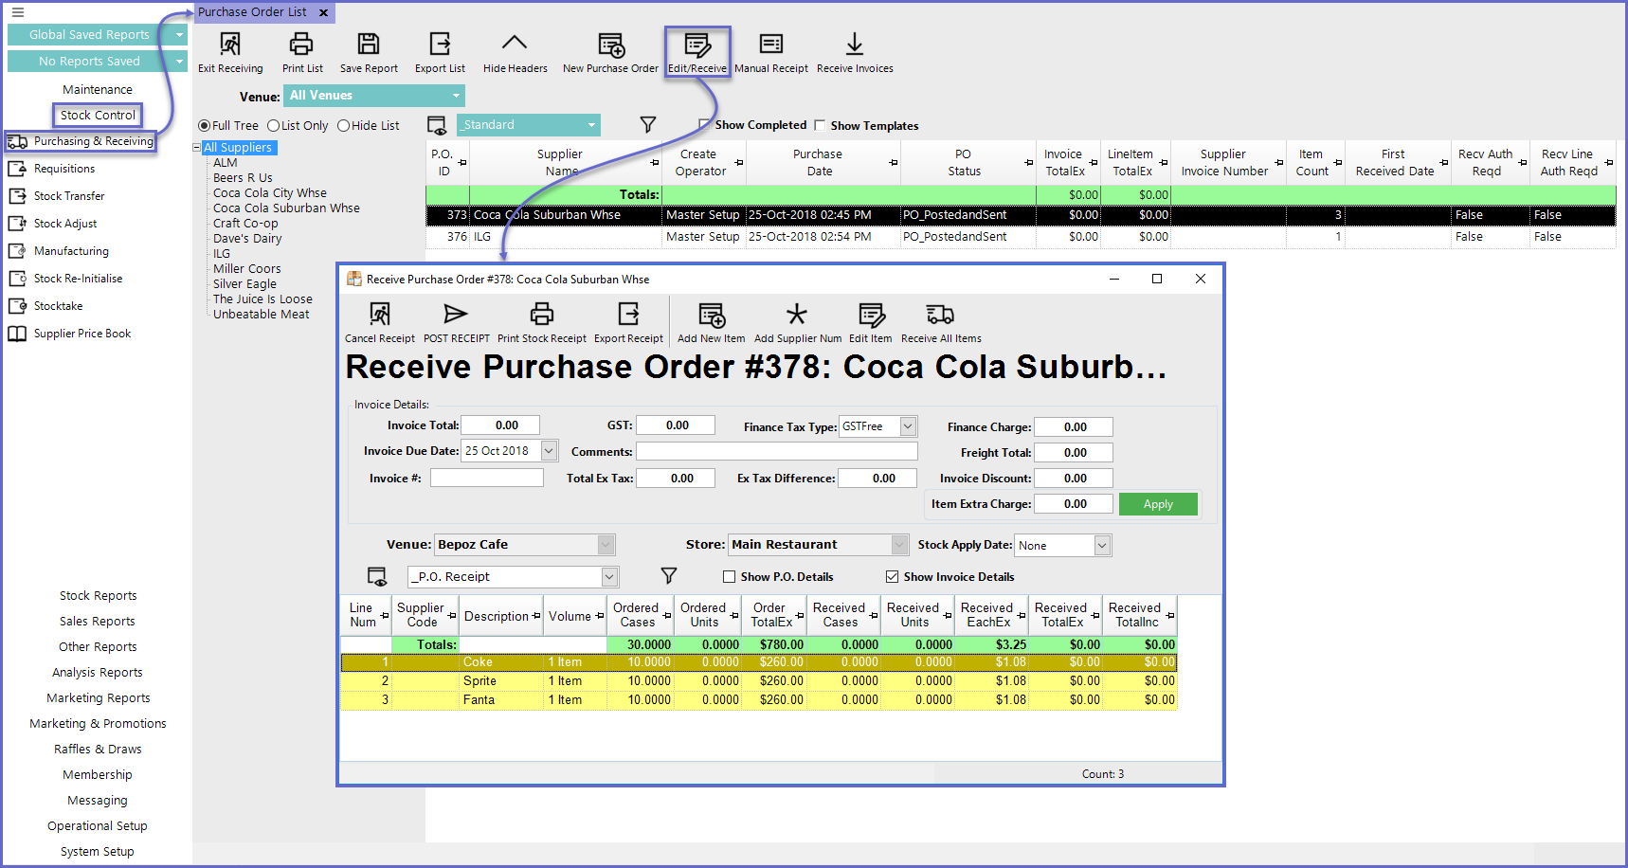Viewport: 1628px width, 868px height.
Task: Open the System Setup menu
Action: click(x=98, y=851)
